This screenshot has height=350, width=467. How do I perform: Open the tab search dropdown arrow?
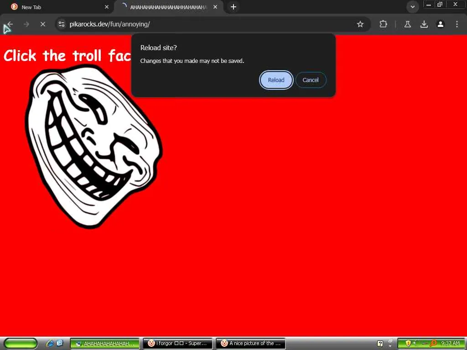pyautogui.click(x=412, y=7)
